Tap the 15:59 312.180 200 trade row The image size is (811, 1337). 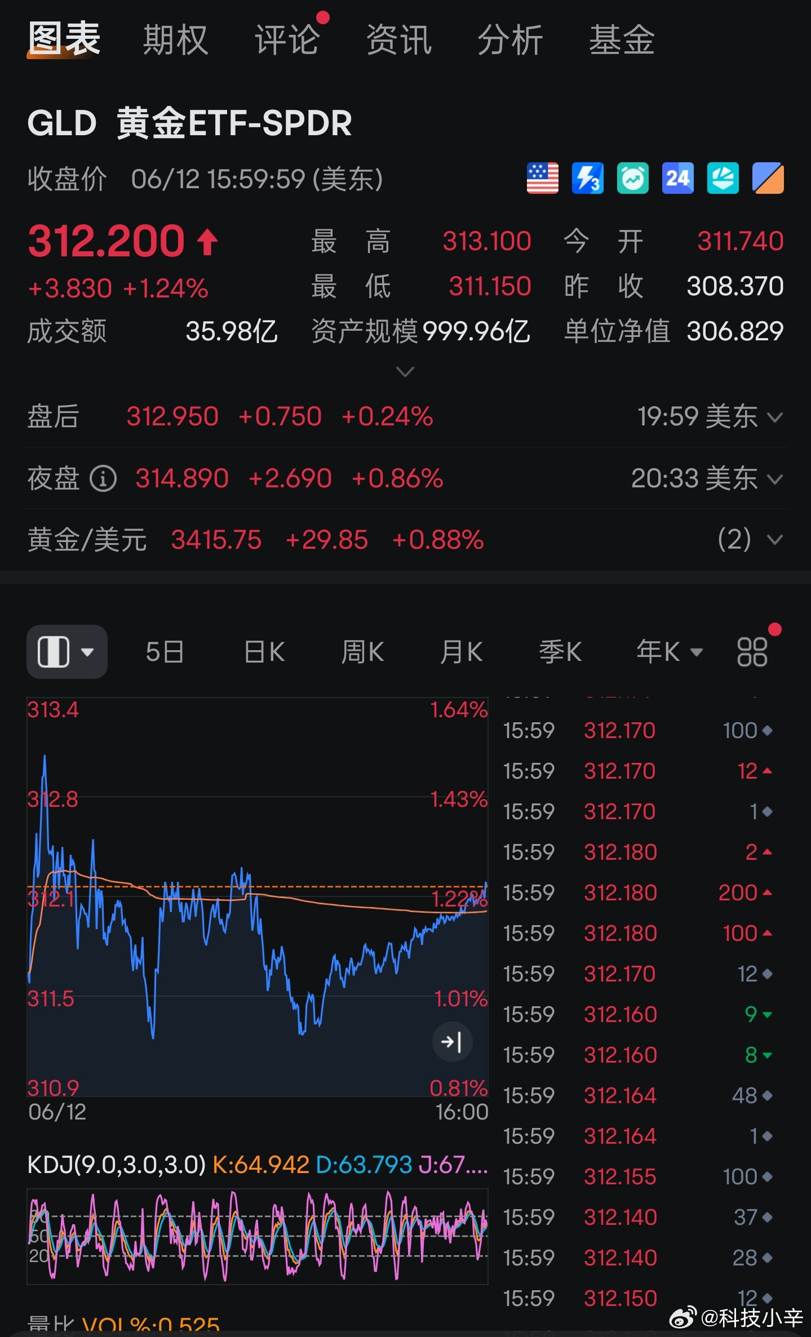tap(637, 892)
